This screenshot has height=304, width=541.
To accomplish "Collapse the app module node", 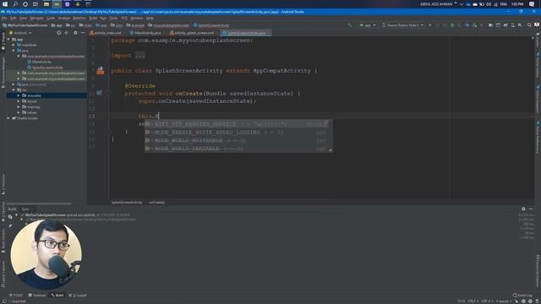I will (x=8, y=40).
